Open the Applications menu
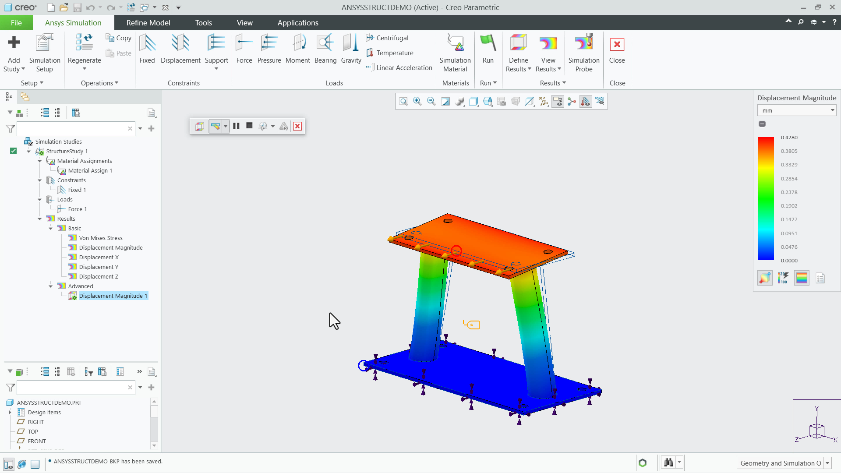 pyautogui.click(x=298, y=22)
